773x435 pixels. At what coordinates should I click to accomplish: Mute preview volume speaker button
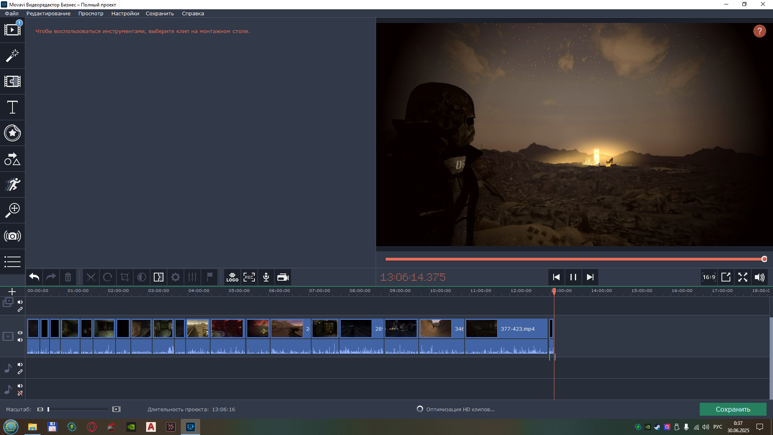(760, 277)
